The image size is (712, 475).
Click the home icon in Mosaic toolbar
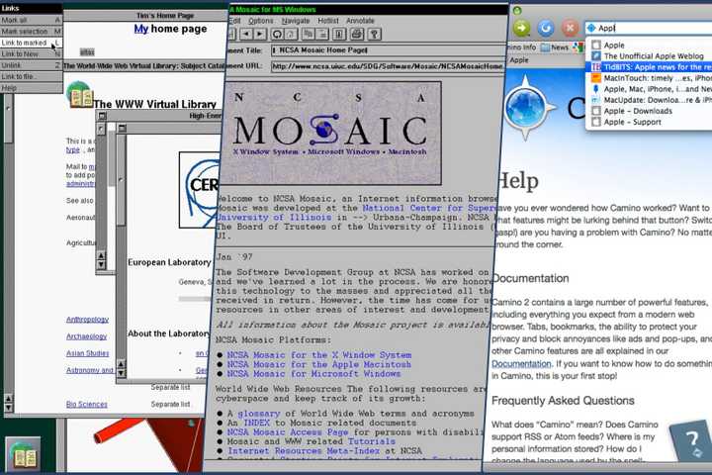tap(291, 34)
